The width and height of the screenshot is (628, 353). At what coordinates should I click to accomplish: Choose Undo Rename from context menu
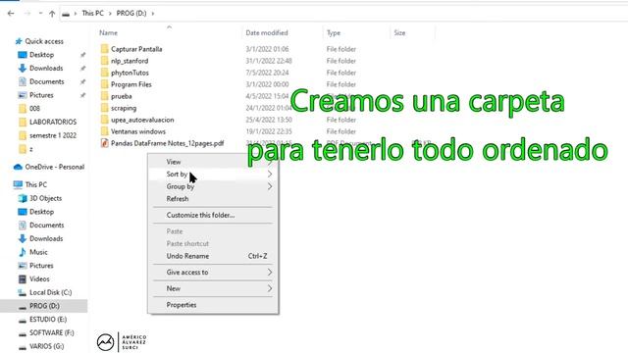tap(213, 256)
